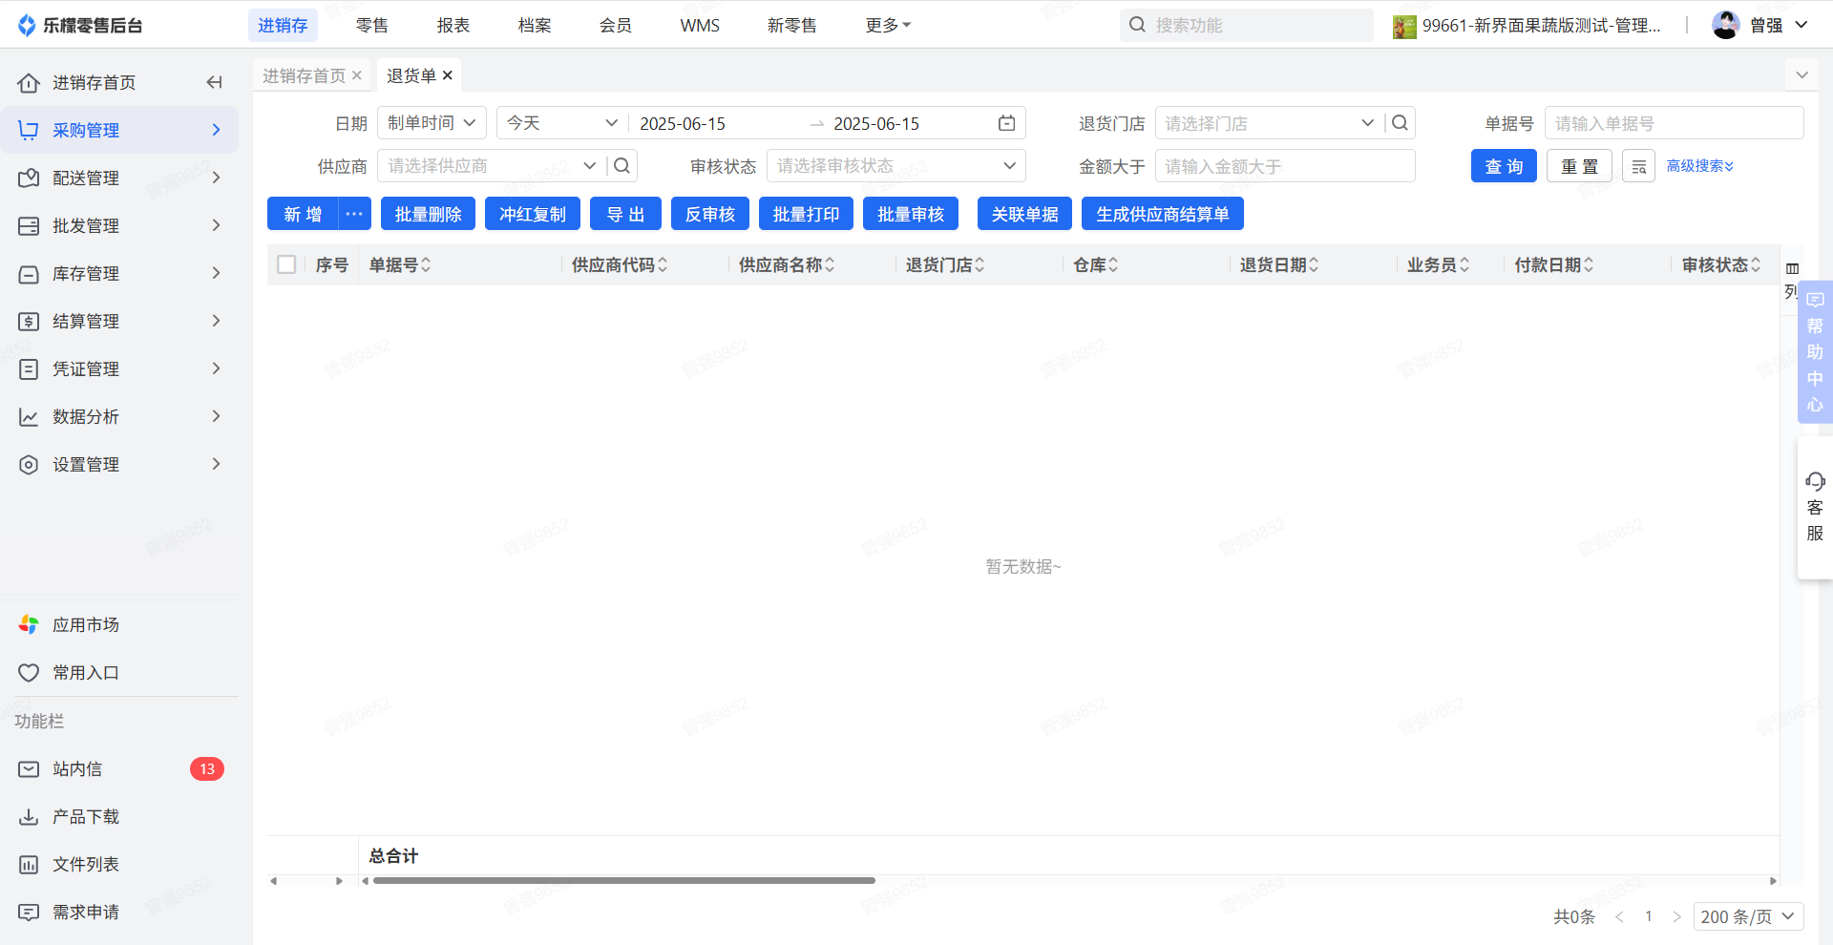Click the 库存管理 sidebar icon
The image size is (1833, 945).
coord(29,274)
